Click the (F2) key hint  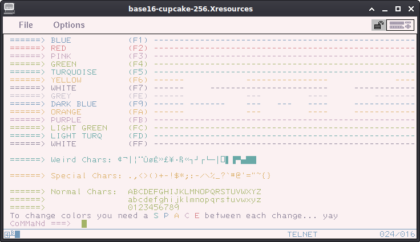(138, 48)
